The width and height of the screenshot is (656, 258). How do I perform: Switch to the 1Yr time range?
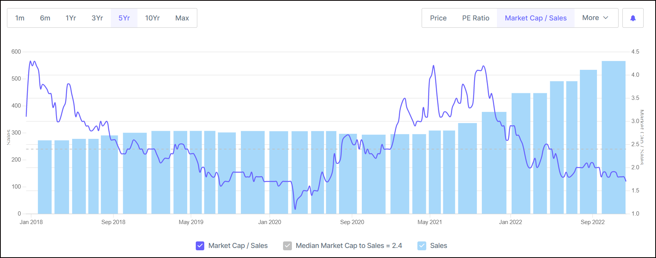click(71, 18)
